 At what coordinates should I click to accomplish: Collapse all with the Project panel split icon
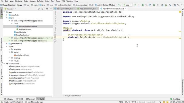pyautogui.click(x=42, y=9)
